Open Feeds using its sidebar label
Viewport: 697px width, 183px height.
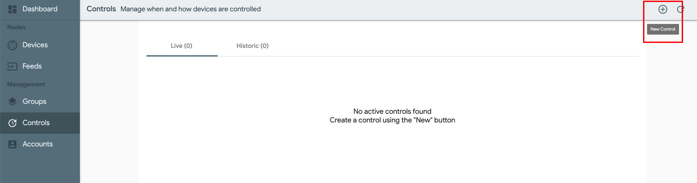(32, 66)
